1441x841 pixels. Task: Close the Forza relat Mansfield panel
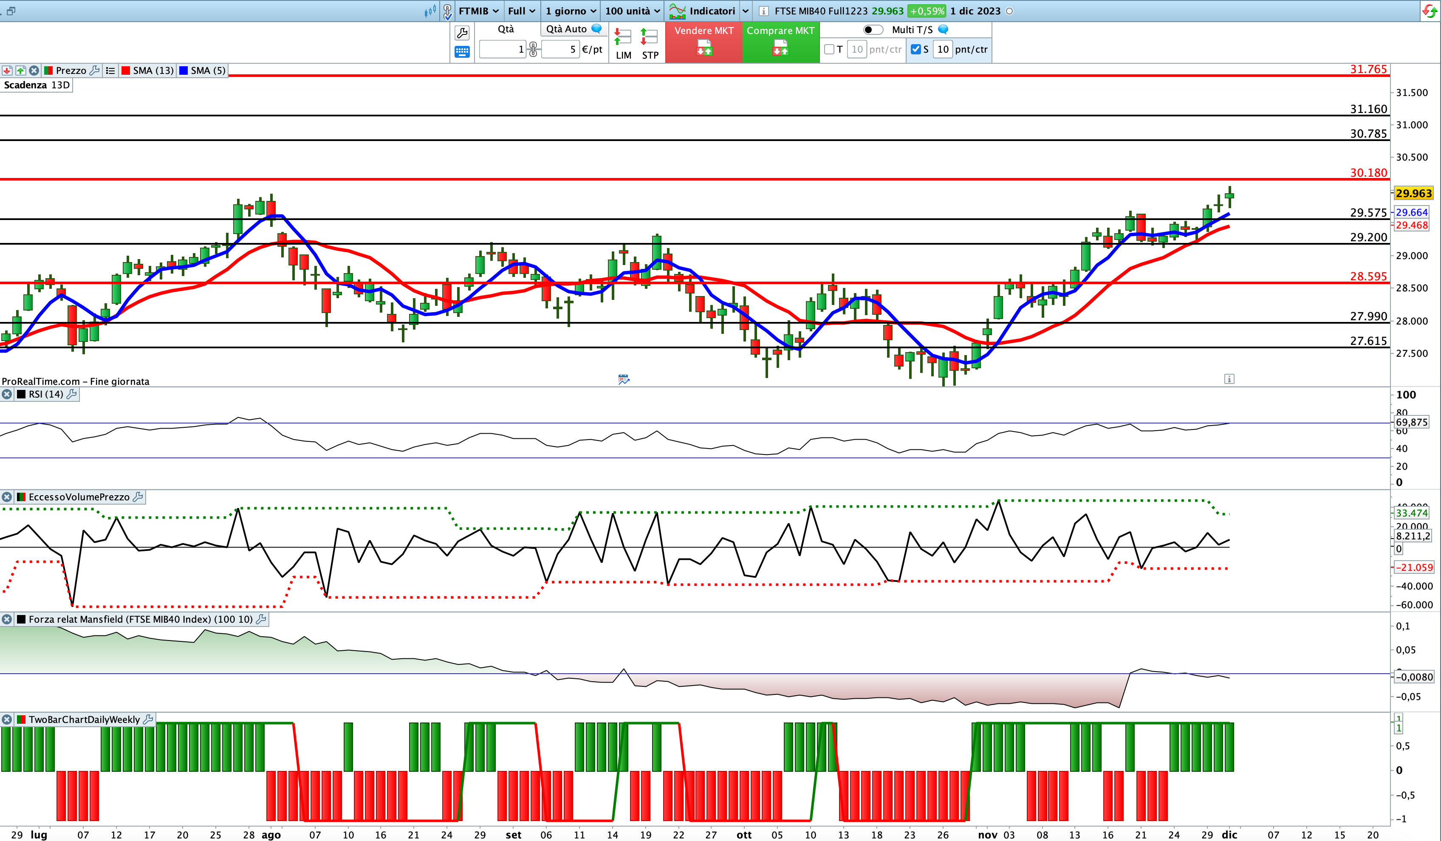[7, 619]
